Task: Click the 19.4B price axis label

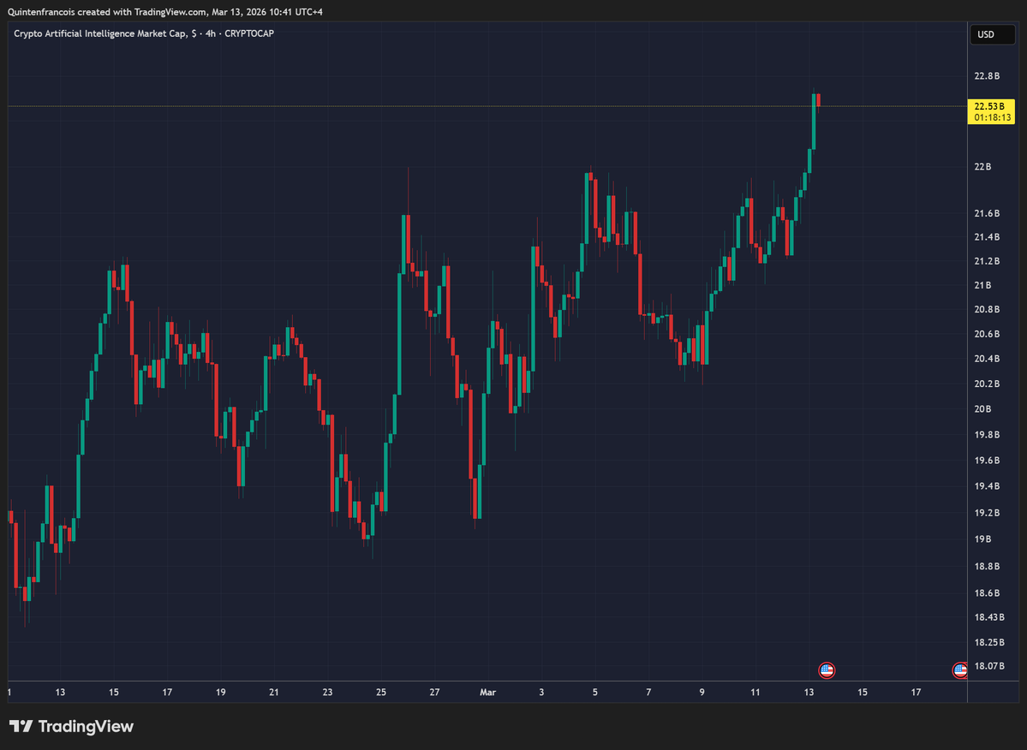Action: pos(987,486)
